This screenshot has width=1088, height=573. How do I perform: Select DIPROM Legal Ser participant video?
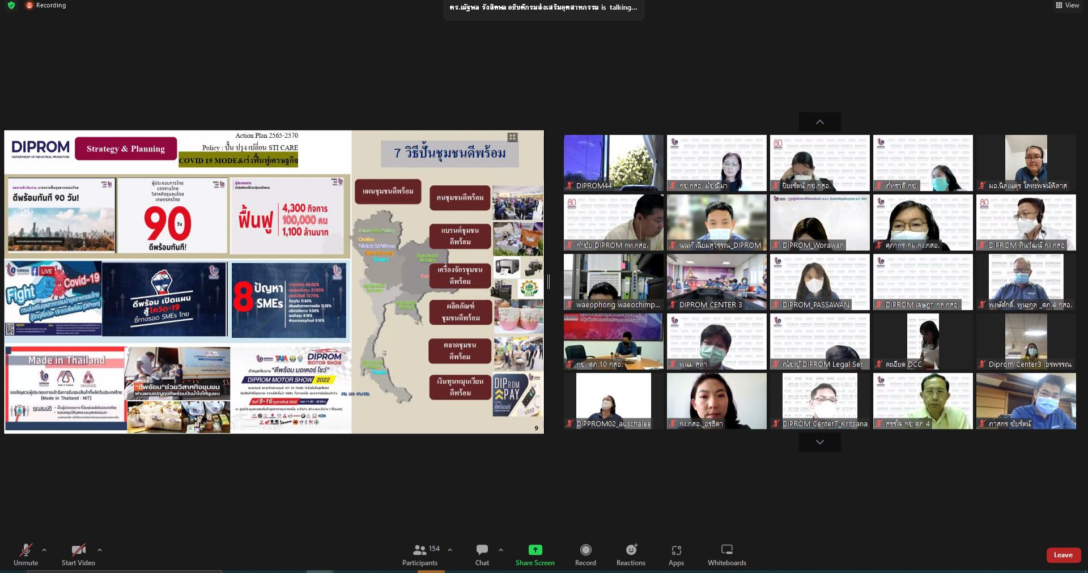[819, 341]
